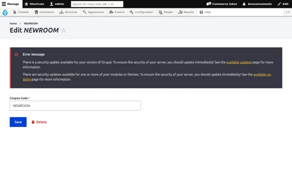Viewport: 292px width, 183px height.
Task: Delete the NEWROOM coupon
Action: [x=39, y=122]
